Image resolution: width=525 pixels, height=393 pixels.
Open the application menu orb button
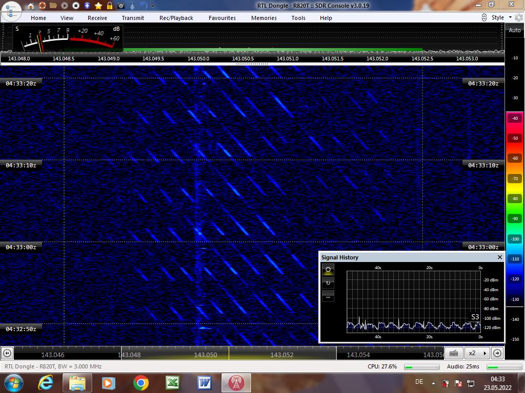11,11
